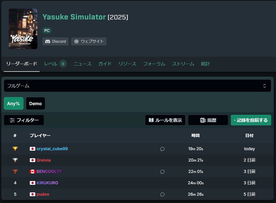The image size is (276, 203).
Task: Click the 3 日前 date in BENCOOL77's row
Action: point(250,171)
